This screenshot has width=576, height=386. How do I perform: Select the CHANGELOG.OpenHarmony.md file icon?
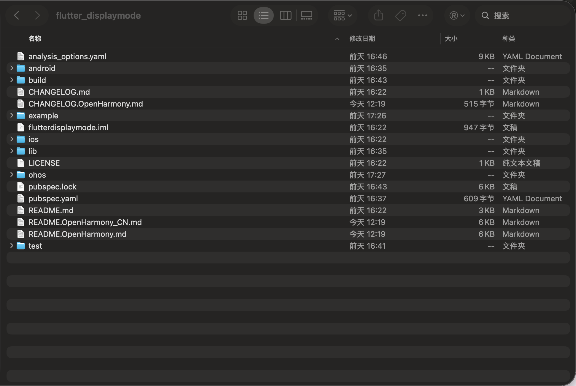(21, 104)
